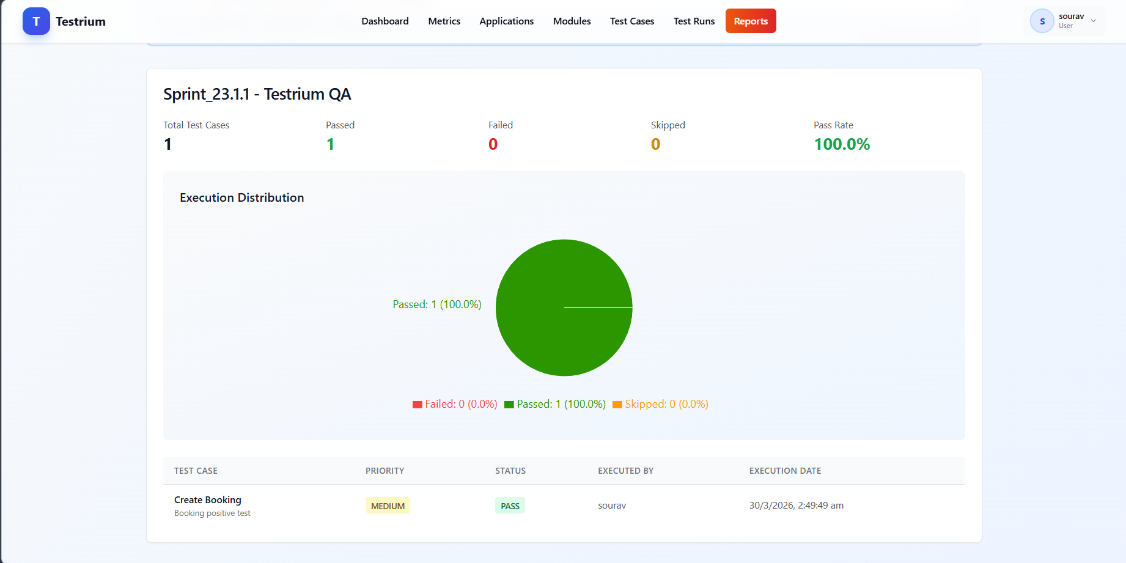Click the PASS status badge
1126x563 pixels.
[x=510, y=506]
